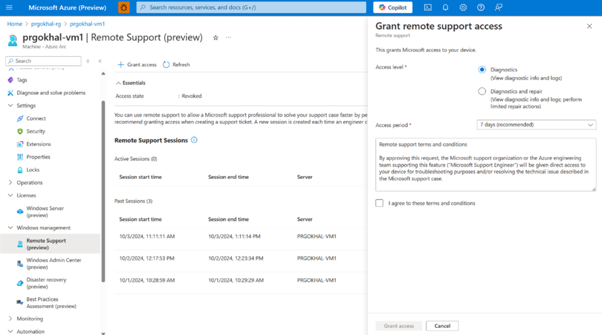Select Diagnostics and repair access level

coord(482,92)
